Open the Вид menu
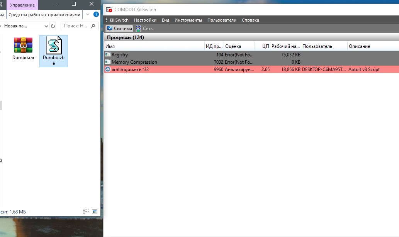The height and width of the screenshot is (237, 399). (x=165, y=20)
